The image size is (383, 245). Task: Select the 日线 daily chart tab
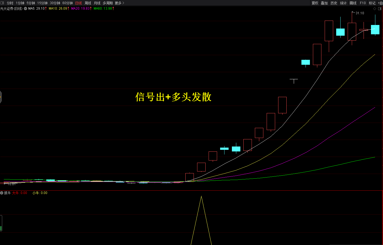click(79, 3)
